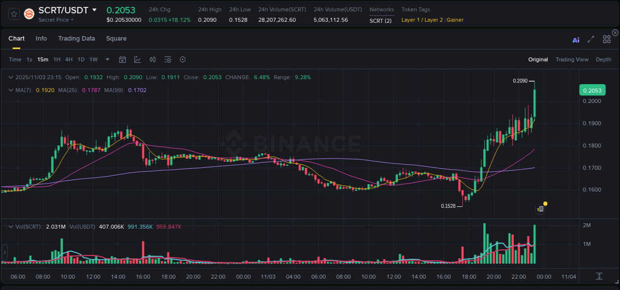Switch to the Trading Data tab

[76, 38]
